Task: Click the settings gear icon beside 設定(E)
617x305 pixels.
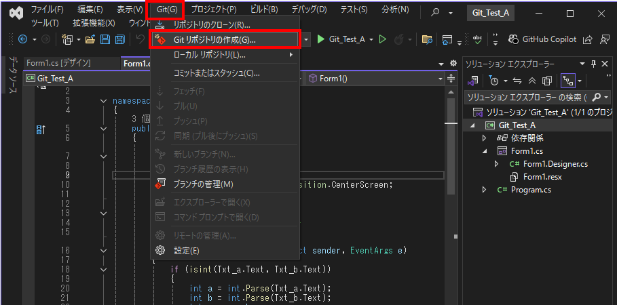Action: point(160,250)
